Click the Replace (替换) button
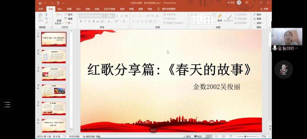Screen dimensions: 307x139 point(258,19)
